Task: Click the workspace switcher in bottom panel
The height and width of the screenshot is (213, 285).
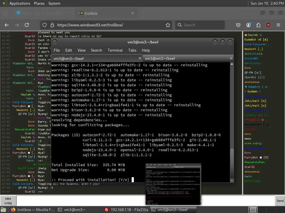Action: pos(253,210)
